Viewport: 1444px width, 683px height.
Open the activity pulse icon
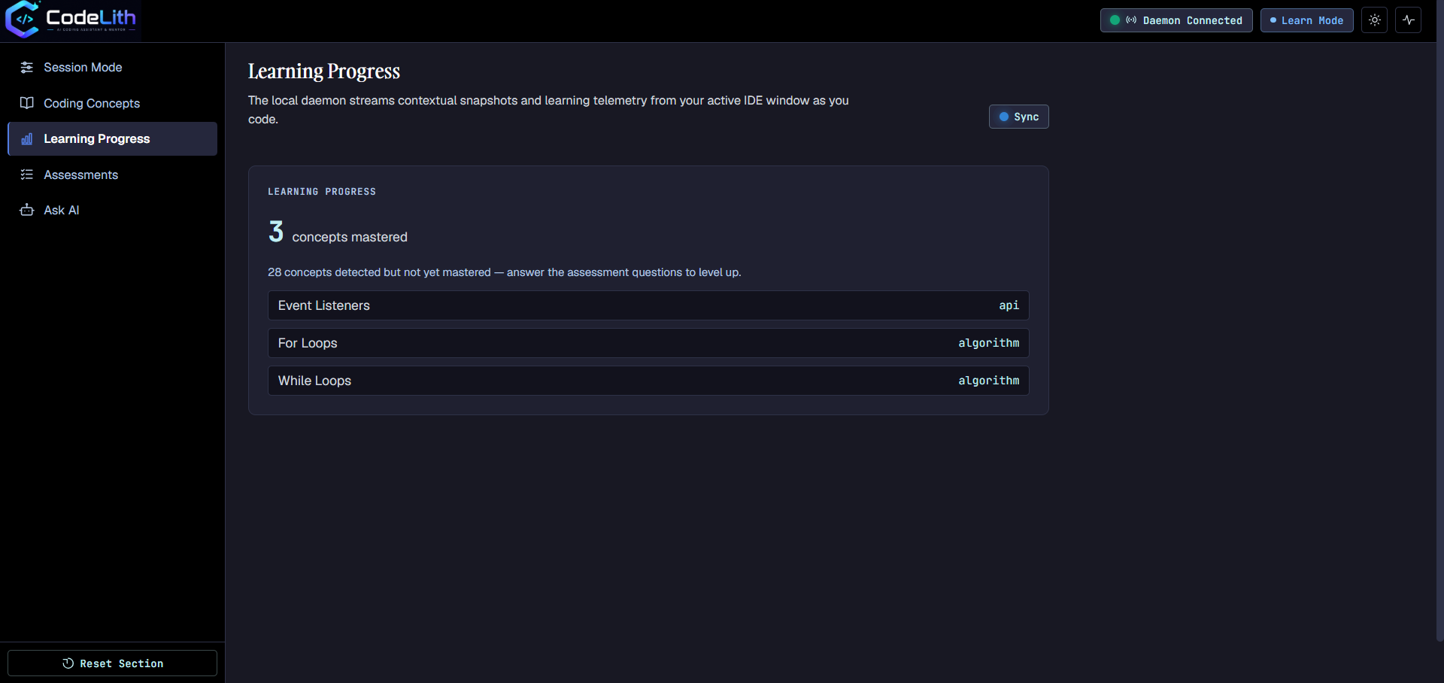pos(1409,20)
